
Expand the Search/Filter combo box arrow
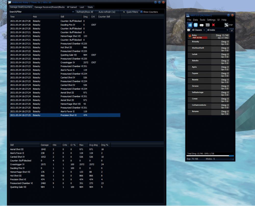pos(73,12)
